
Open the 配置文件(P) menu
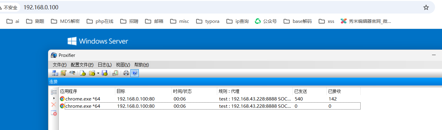82,65
